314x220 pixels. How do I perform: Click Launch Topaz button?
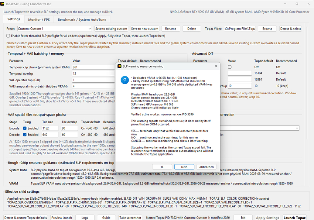click(x=294, y=217)
